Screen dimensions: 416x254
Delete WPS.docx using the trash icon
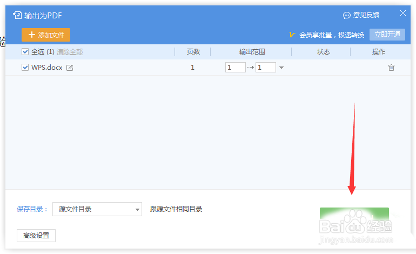tap(391, 68)
